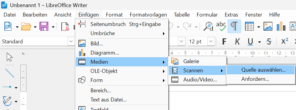Open the 12 pt font size dropdown

(211, 41)
